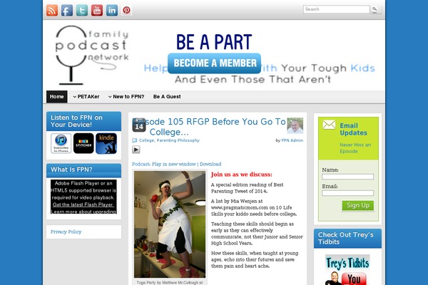
Task: Open the PETAKer menu item
Action: pyautogui.click(x=88, y=97)
